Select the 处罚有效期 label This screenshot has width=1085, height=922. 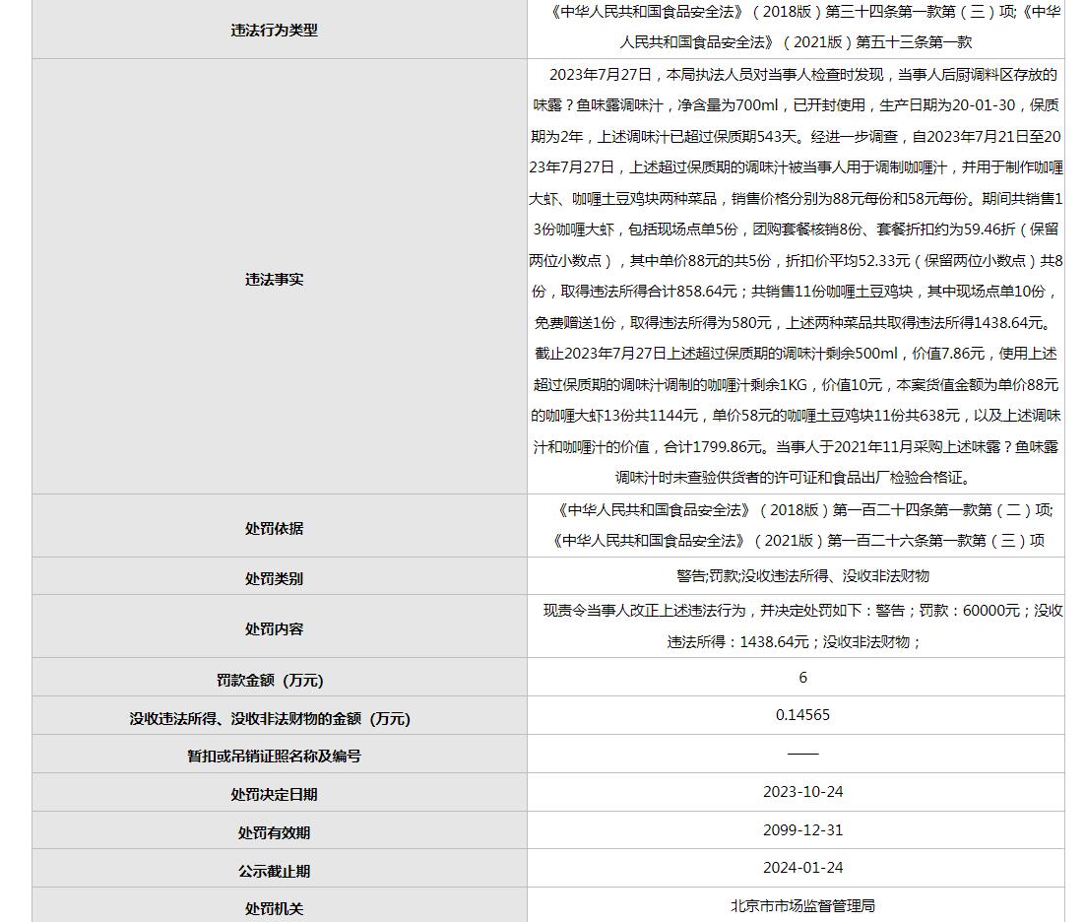(x=274, y=832)
